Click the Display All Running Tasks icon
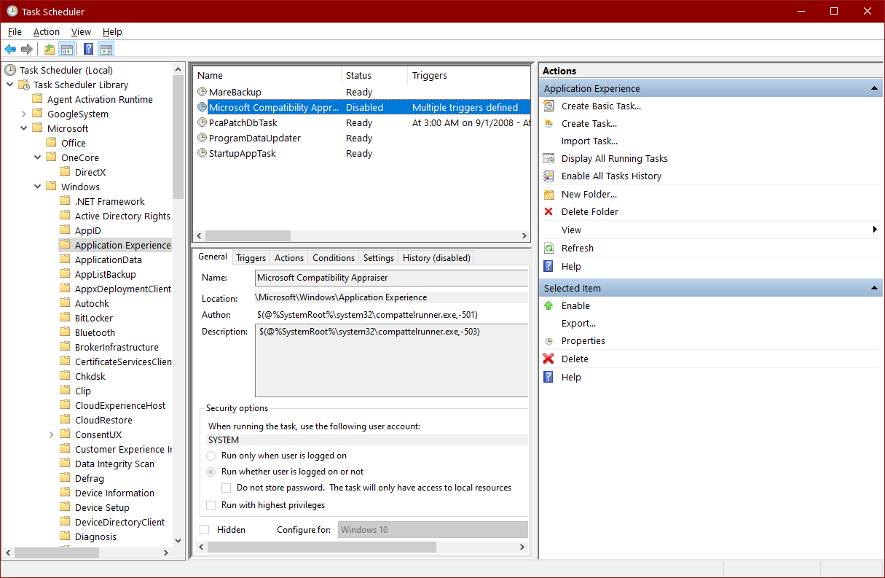 click(549, 158)
